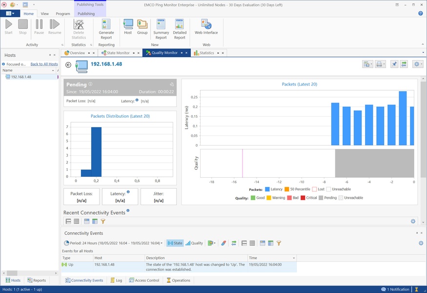The height and width of the screenshot is (293, 427).
Task: Click the back arrow beside 192.168.1.48
Action: [68, 64]
